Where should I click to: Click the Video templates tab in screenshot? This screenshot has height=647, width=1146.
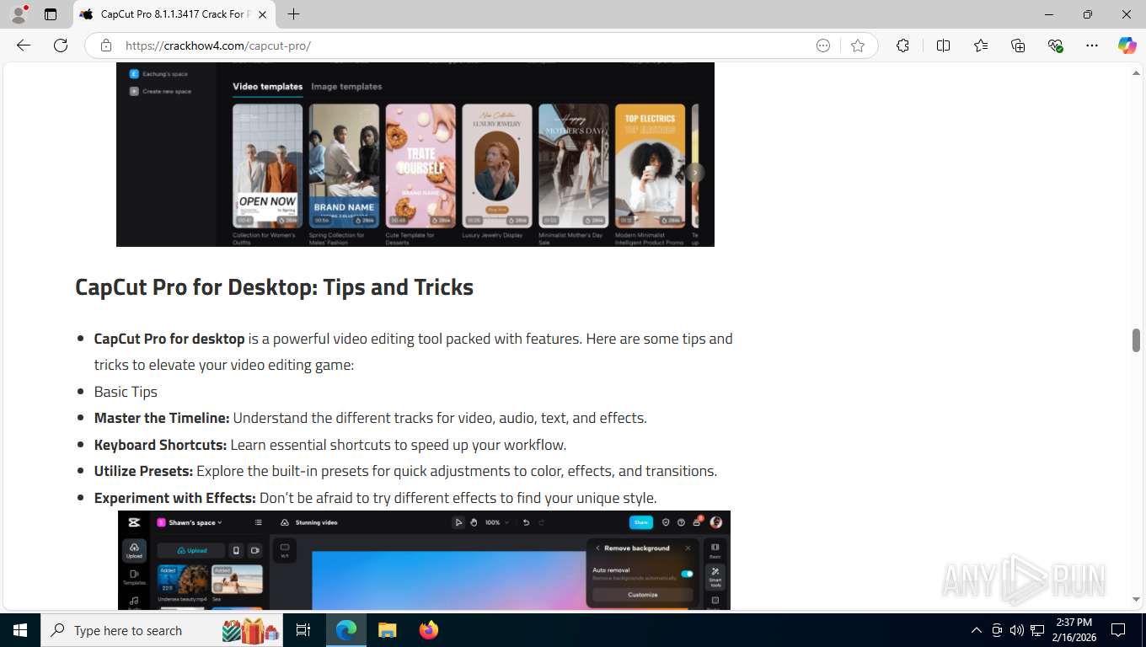(x=267, y=87)
